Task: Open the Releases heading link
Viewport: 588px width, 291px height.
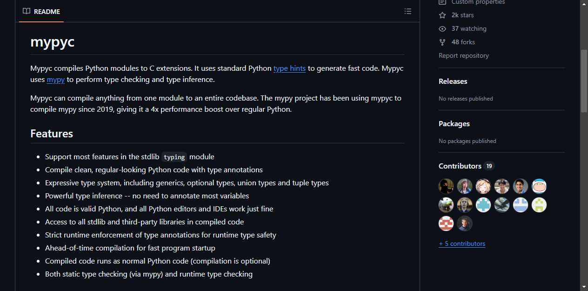Action: click(x=453, y=81)
